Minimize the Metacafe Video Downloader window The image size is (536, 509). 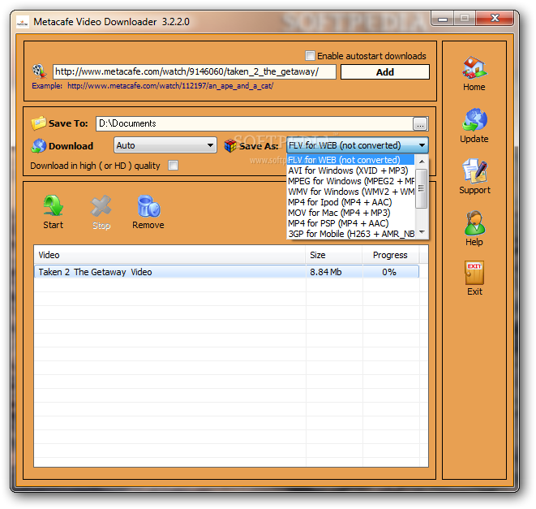pos(443,19)
